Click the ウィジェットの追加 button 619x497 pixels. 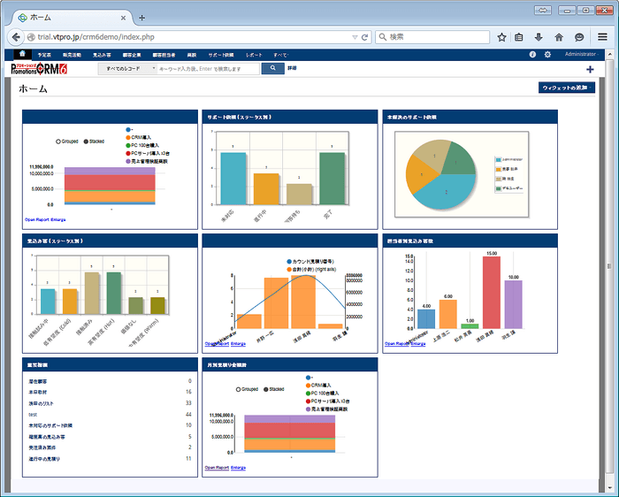click(x=567, y=88)
